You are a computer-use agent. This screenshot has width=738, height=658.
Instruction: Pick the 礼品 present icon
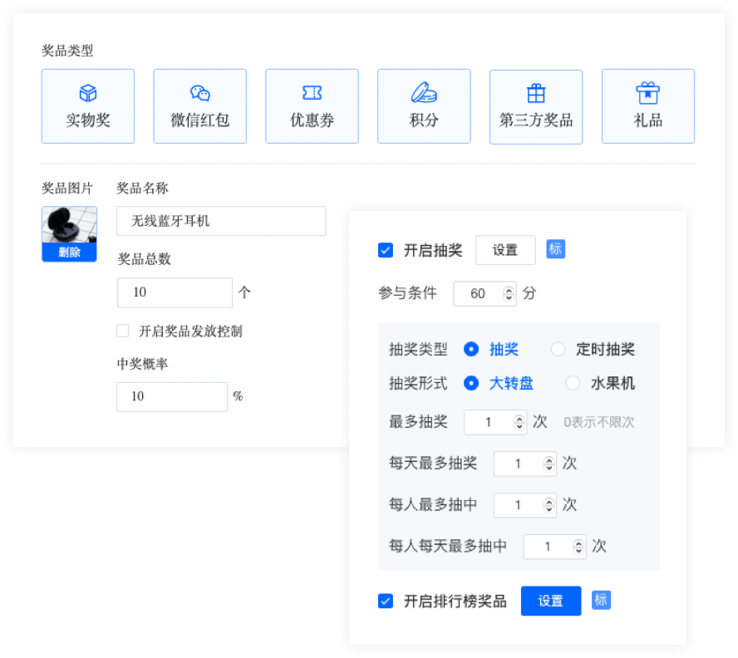click(648, 93)
